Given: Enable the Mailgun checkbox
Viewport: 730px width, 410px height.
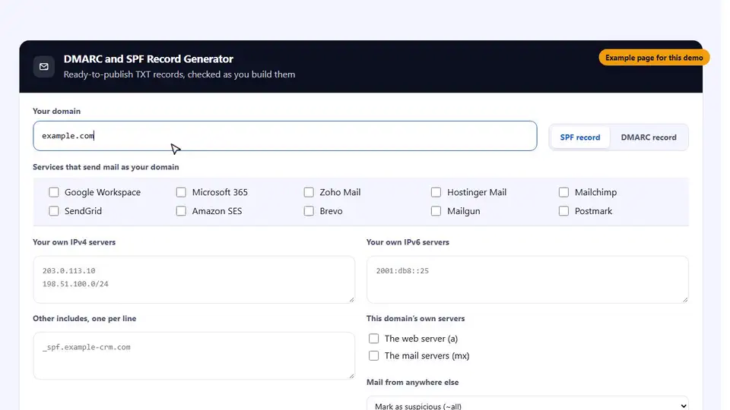Looking at the screenshot, I should (x=436, y=211).
